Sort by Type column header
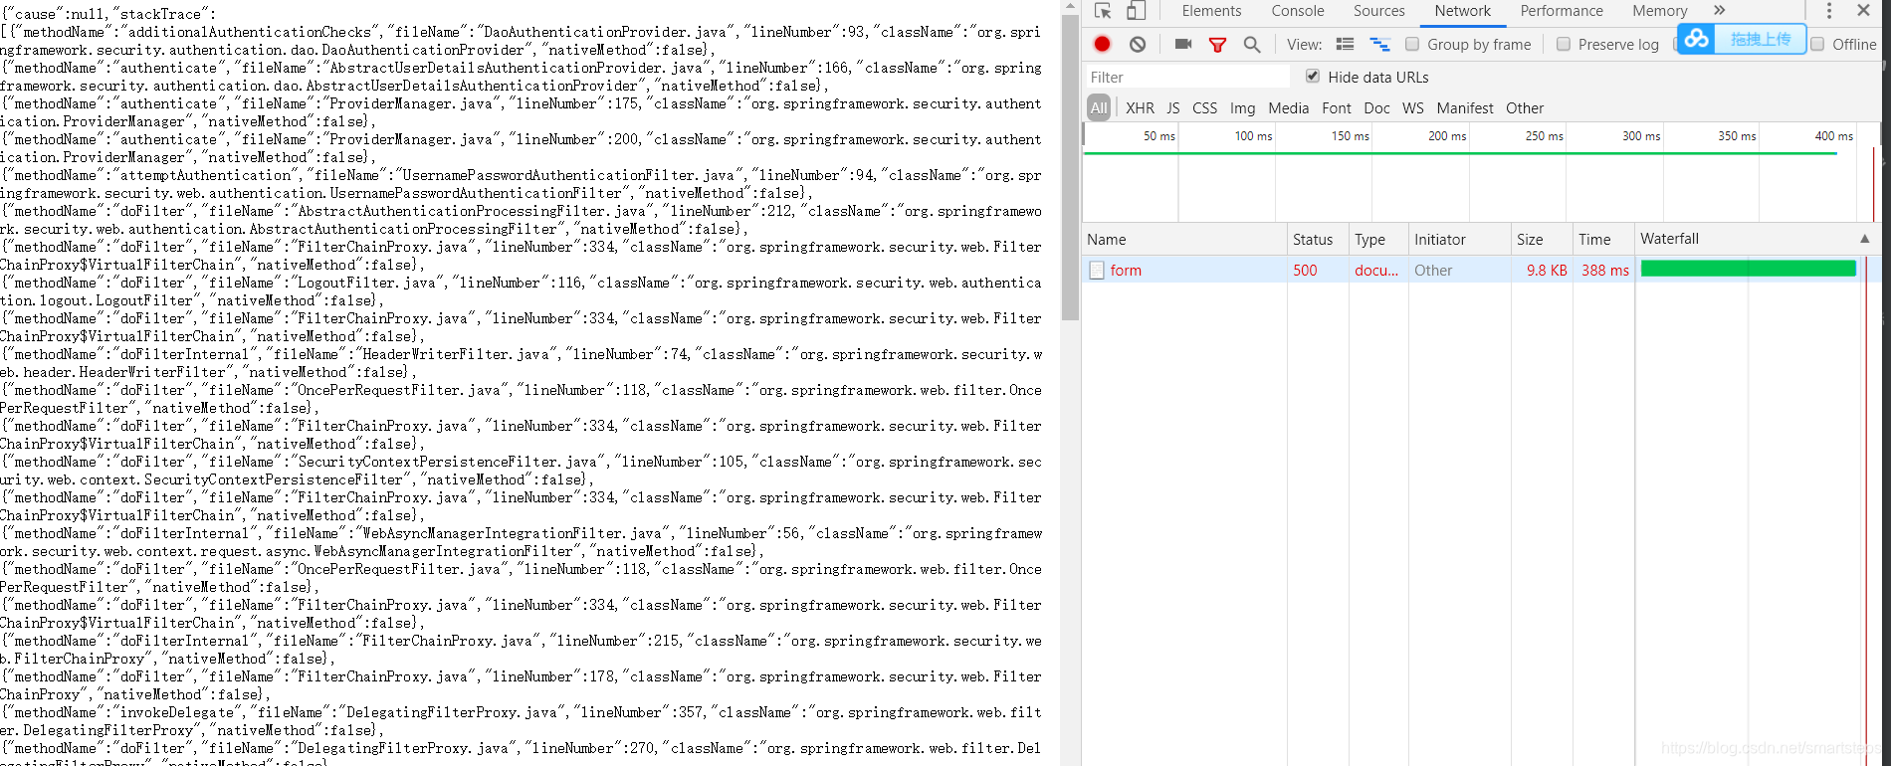The image size is (1891, 766). pos(1378,240)
